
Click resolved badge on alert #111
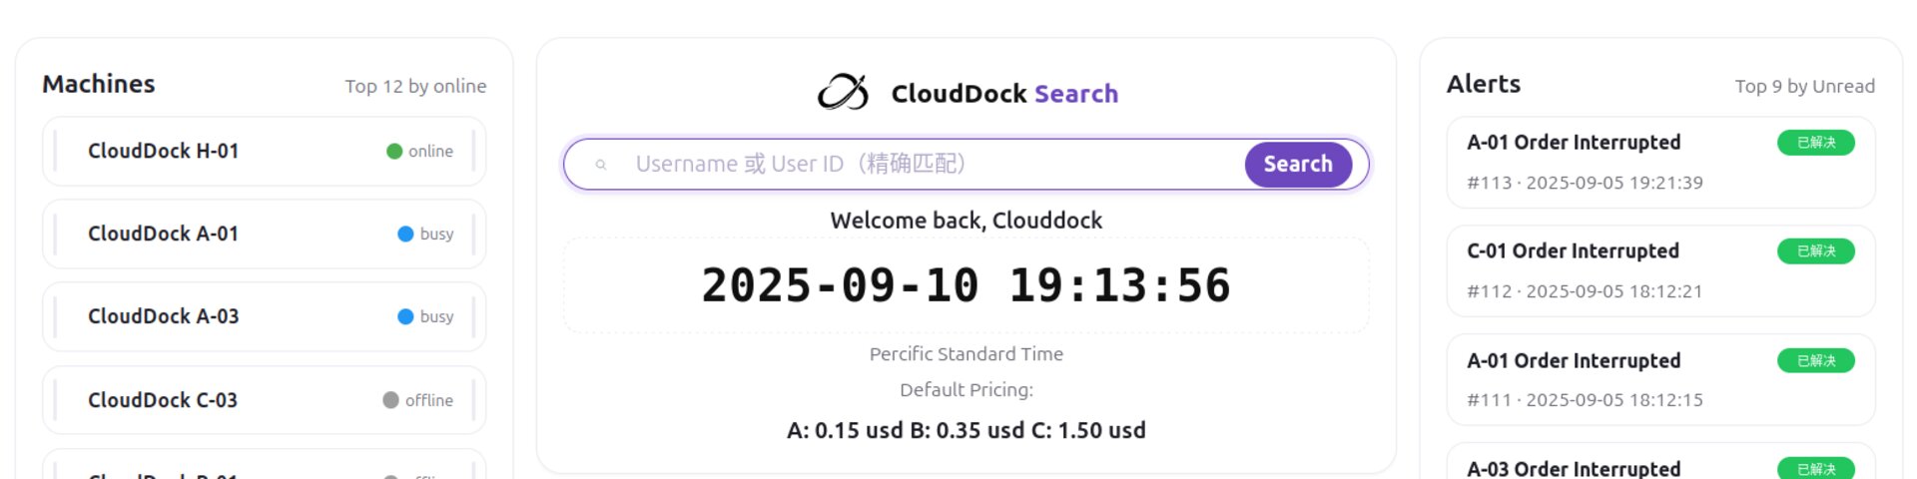1815,360
